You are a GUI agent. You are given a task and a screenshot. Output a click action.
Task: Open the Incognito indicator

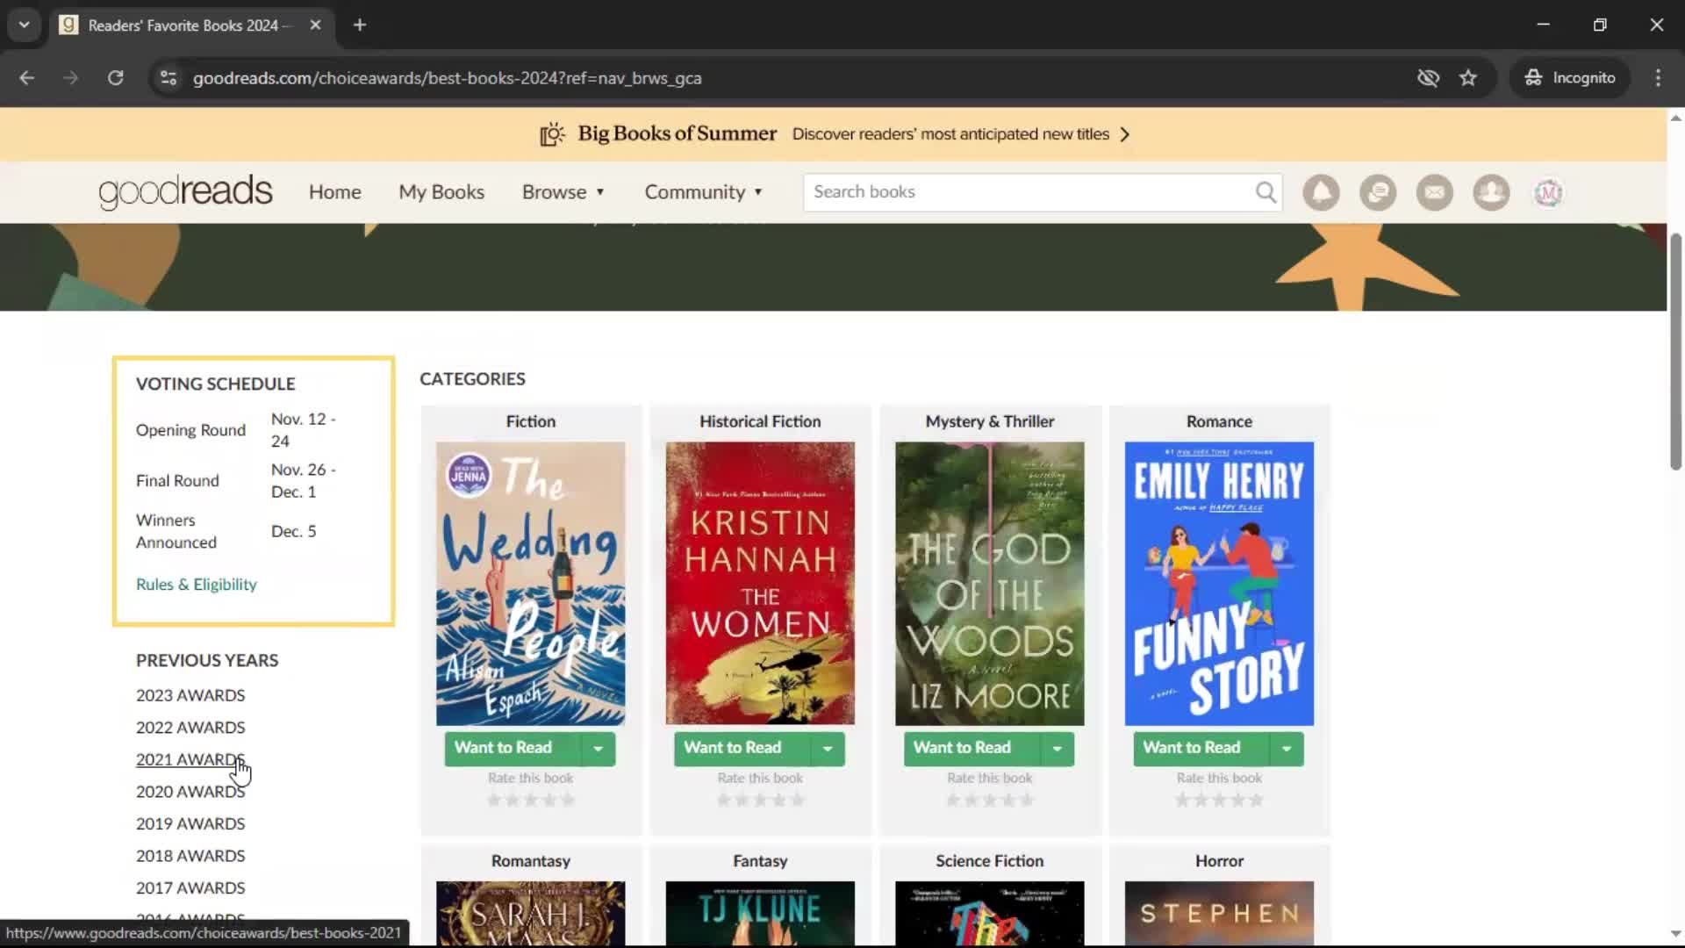coord(1570,77)
